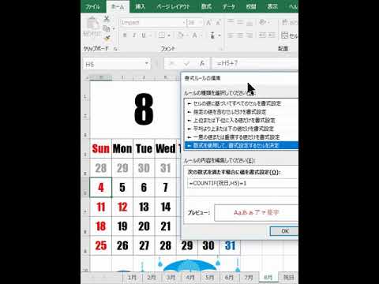
Task: Click the formula bar Cancel X icon
Action: click(x=172, y=63)
